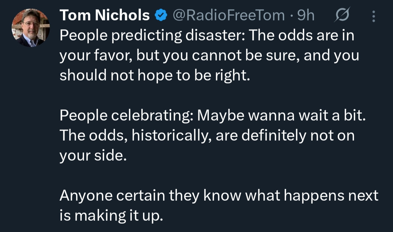The width and height of the screenshot is (393, 232).
Task: Click the display name Tom Nichols
Action: pyautogui.click(x=104, y=15)
